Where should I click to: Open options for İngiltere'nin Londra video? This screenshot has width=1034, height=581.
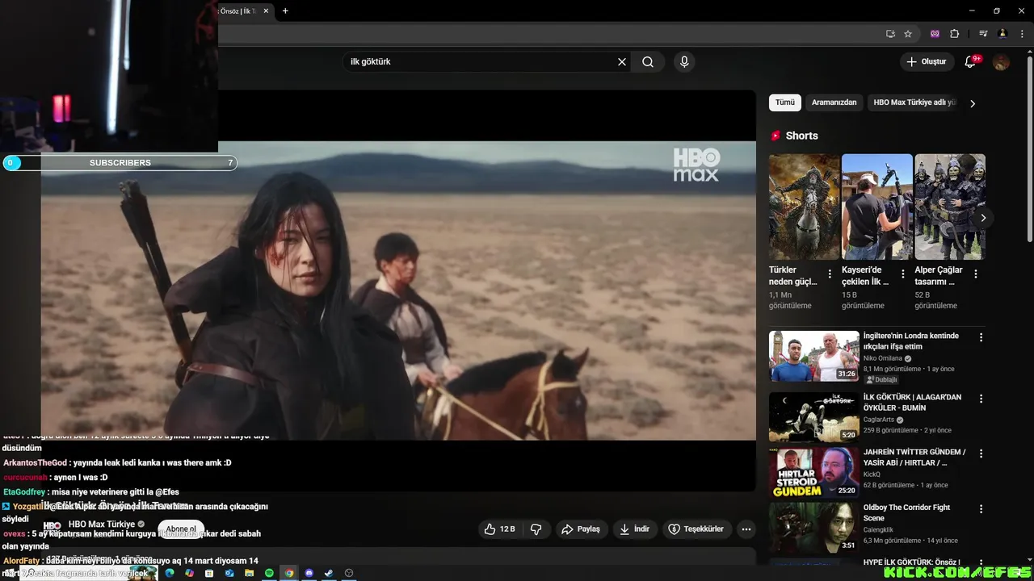click(981, 337)
